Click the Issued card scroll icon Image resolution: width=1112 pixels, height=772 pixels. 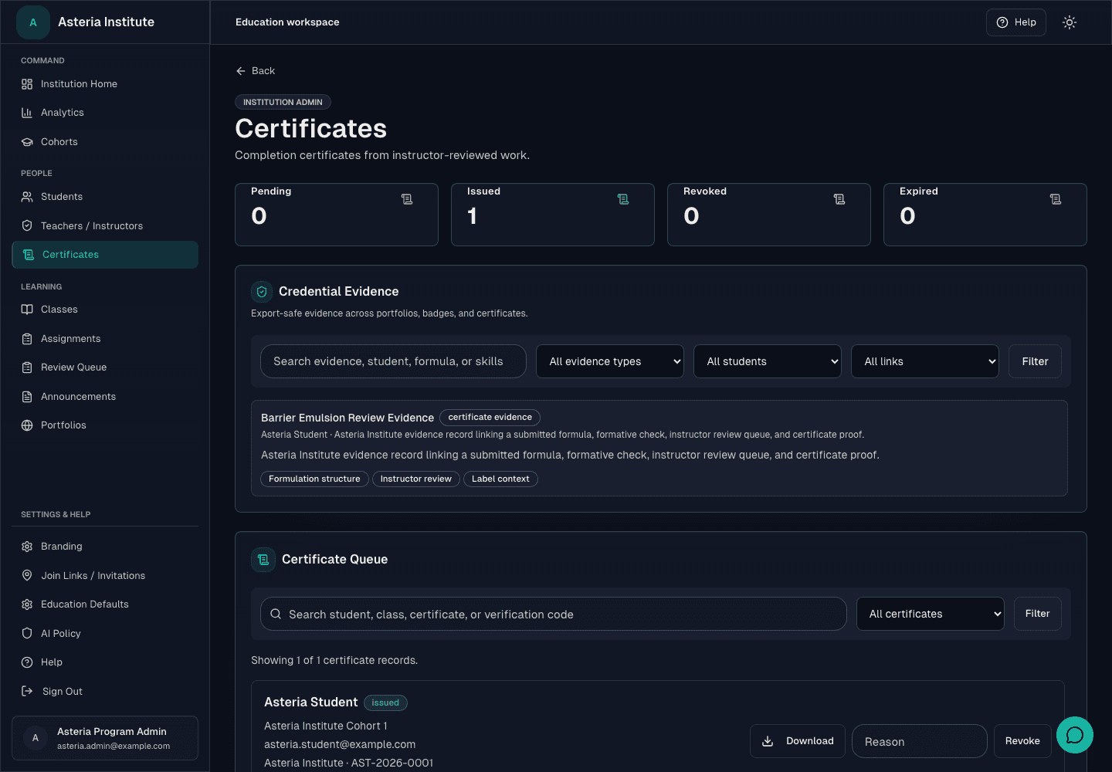pos(623,199)
